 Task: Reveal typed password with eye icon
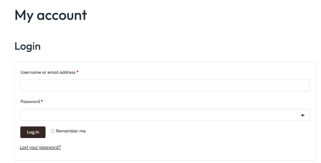(302, 115)
